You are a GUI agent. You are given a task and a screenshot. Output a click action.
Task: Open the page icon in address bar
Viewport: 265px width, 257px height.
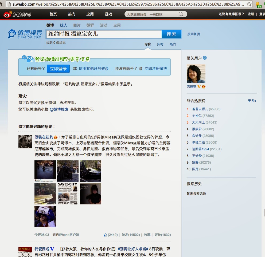[9, 4]
